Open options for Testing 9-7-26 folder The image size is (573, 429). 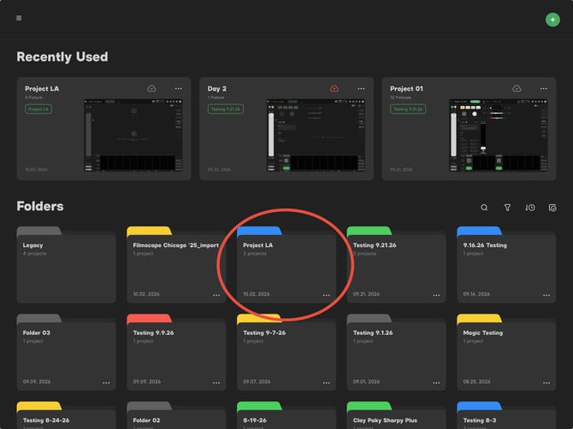click(x=327, y=383)
